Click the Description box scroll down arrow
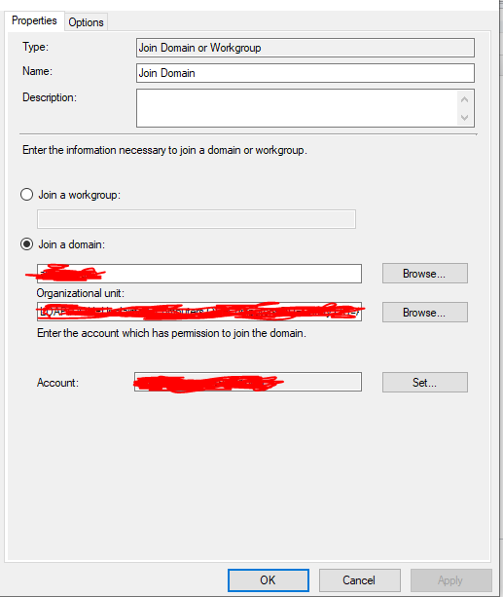 pos(464,118)
